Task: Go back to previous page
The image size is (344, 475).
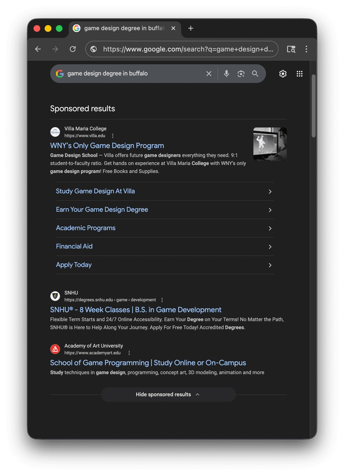Action: pos(38,49)
